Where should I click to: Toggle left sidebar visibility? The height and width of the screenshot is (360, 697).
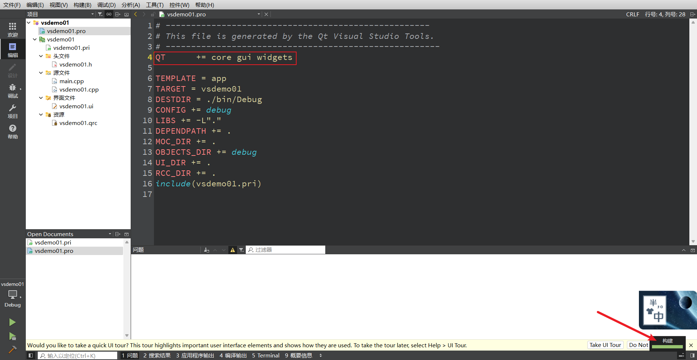coord(31,356)
